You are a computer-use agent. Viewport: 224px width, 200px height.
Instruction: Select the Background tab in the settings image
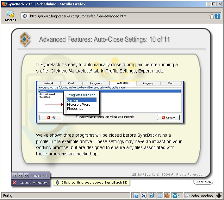(96, 83)
